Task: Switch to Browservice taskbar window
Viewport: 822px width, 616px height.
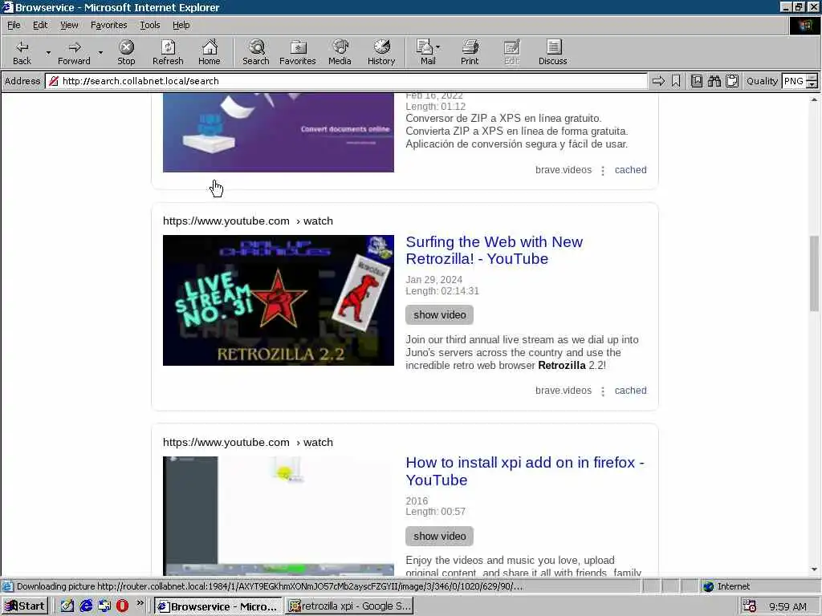Action: pos(218,606)
